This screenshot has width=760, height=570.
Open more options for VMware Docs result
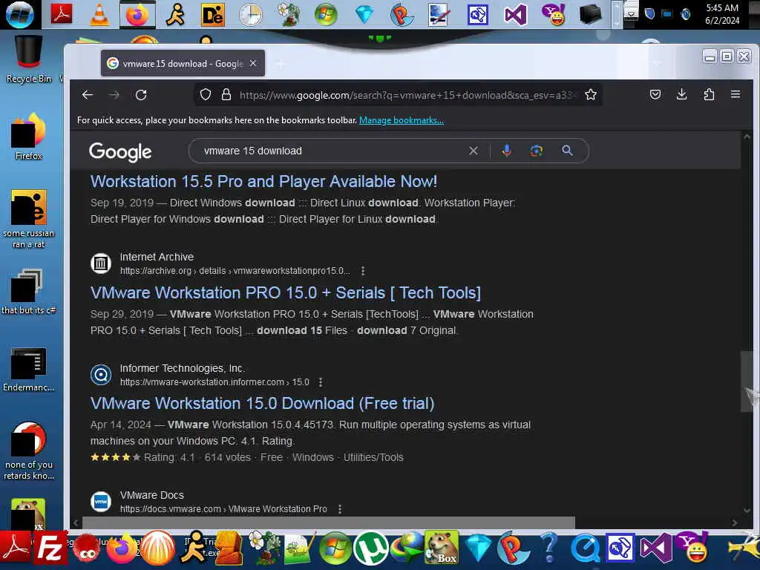coord(340,509)
